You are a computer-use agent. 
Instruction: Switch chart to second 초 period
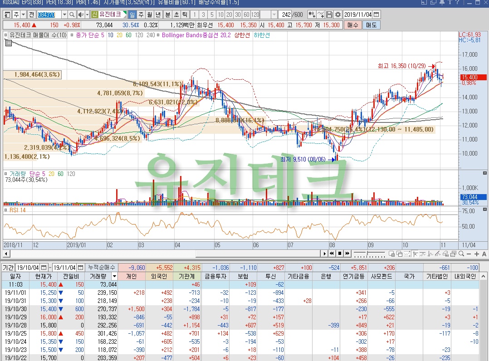point(176,15)
